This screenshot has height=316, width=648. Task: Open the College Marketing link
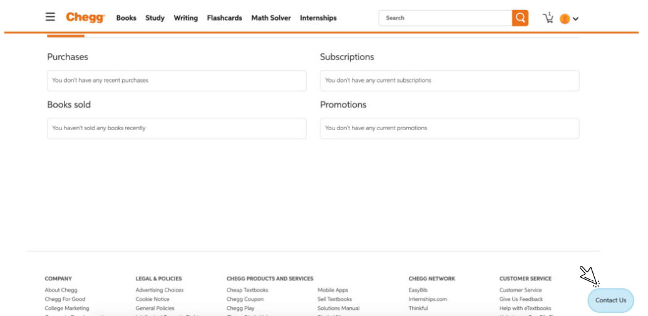pyautogui.click(x=67, y=308)
